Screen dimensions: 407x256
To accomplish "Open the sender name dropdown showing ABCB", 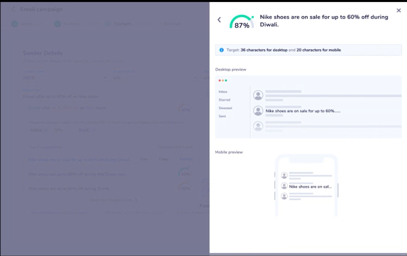I will tap(65, 78).
